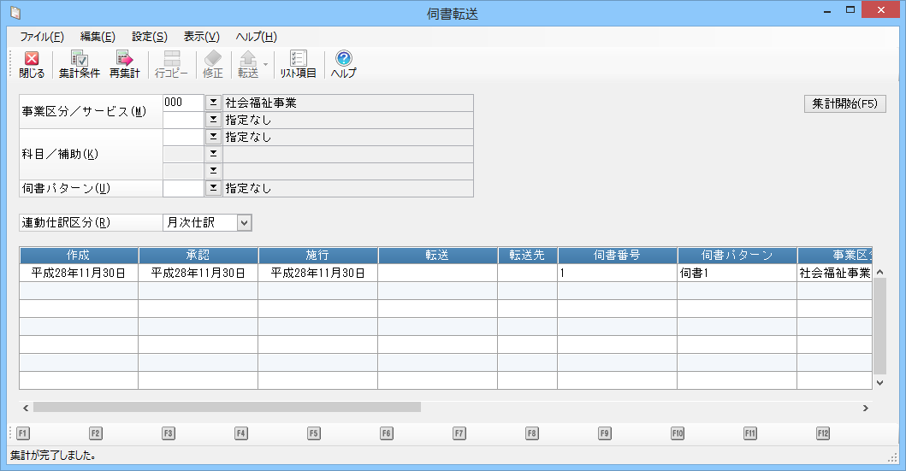Screen dimensions: 906x471
Task: Open the リスト項目 list items tool
Action: [299, 65]
